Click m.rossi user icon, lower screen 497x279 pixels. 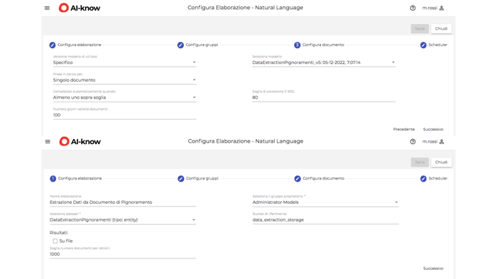coord(442,141)
